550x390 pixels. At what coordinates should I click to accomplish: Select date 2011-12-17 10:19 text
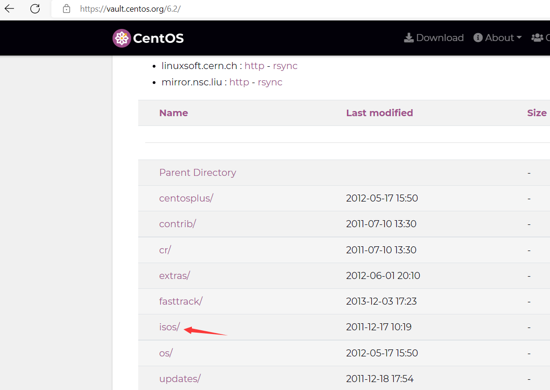pyautogui.click(x=379, y=327)
